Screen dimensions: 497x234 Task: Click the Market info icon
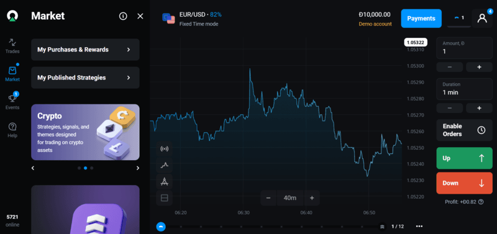123,16
